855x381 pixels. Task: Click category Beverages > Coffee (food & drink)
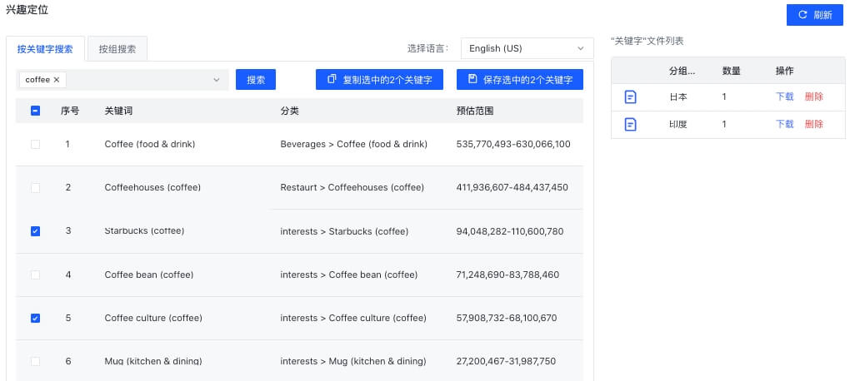[x=354, y=144]
